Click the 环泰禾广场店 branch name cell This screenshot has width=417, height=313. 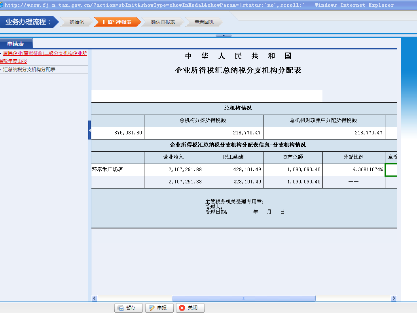click(118, 170)
